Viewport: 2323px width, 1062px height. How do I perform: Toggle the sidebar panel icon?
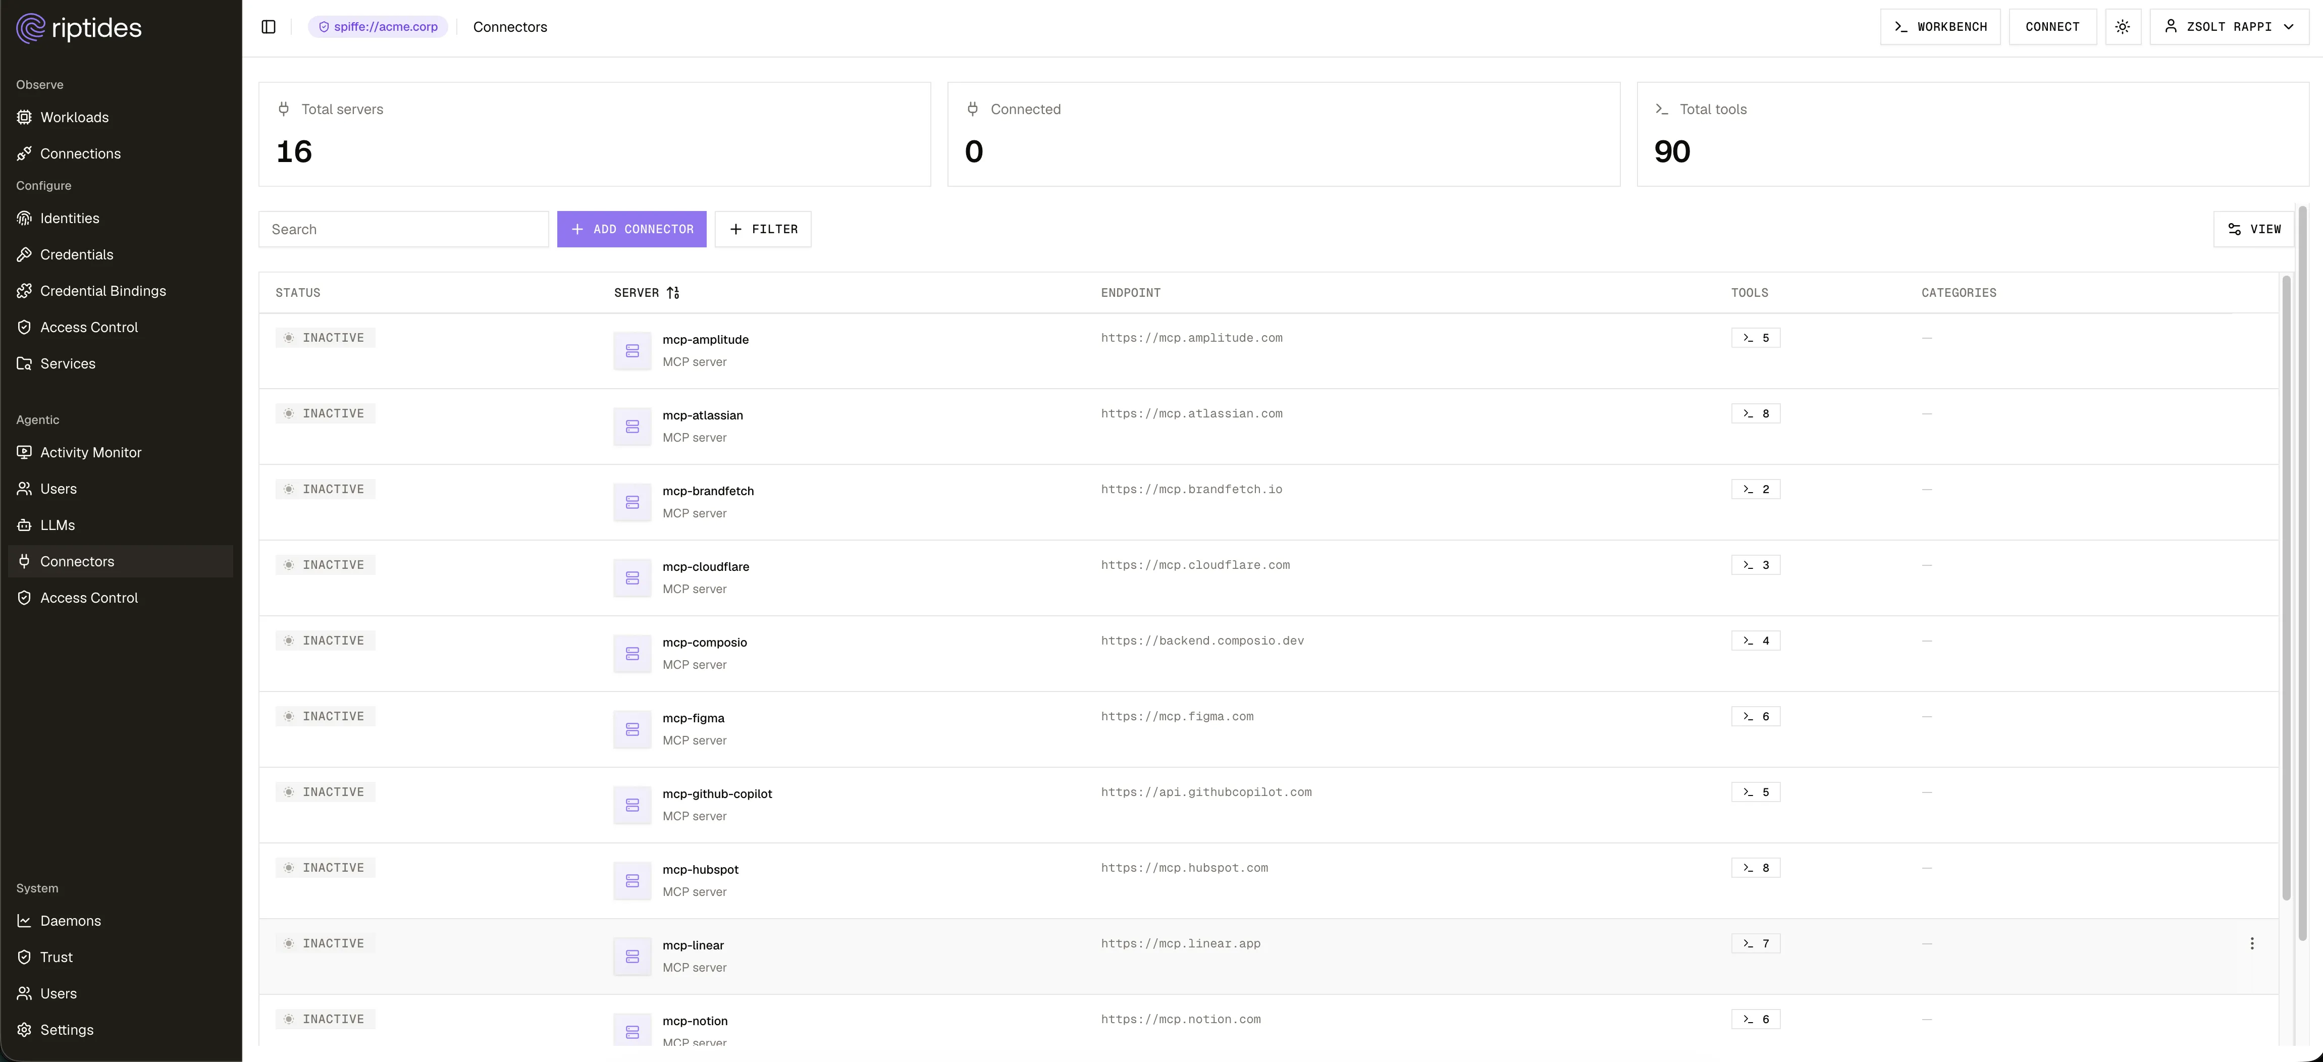[268, 27]
